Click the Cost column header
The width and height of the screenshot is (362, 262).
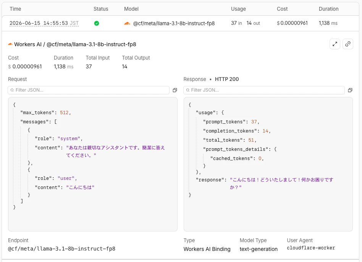tap(282, 9)
